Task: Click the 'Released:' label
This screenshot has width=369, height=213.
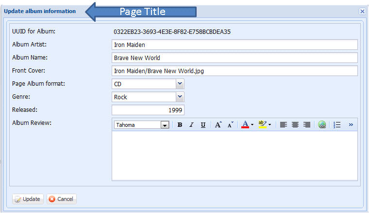Action: pyautogui.click(x=25, y=109)
